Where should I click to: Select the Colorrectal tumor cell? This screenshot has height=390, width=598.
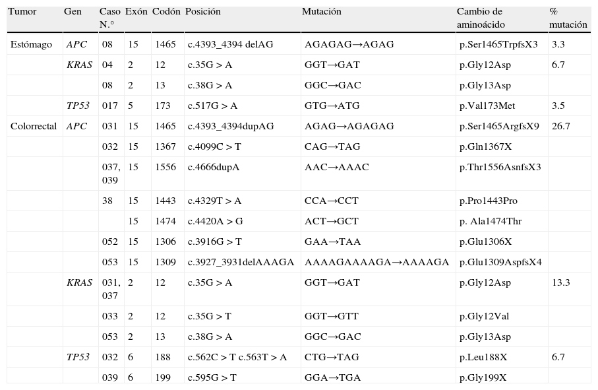tap(34, 126)
